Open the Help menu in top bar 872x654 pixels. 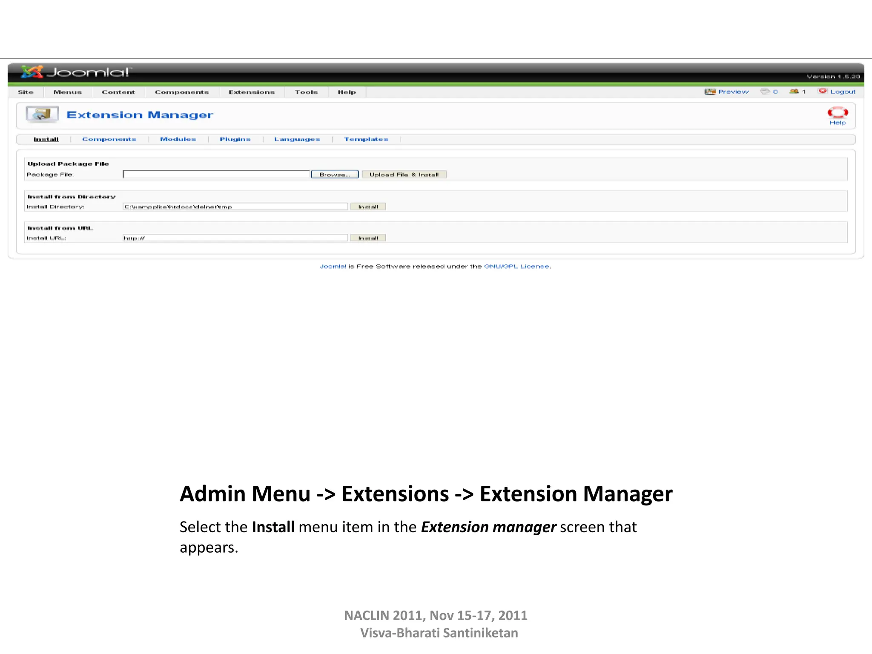click(347, 92)
